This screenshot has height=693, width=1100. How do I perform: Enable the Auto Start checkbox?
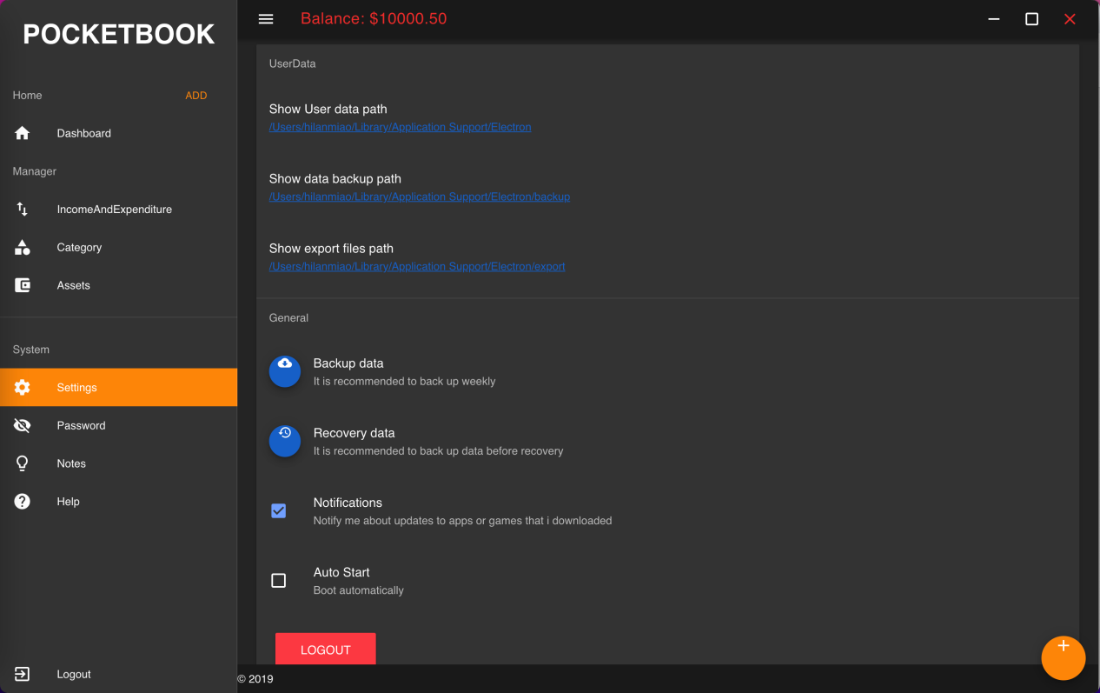[279, 581]
